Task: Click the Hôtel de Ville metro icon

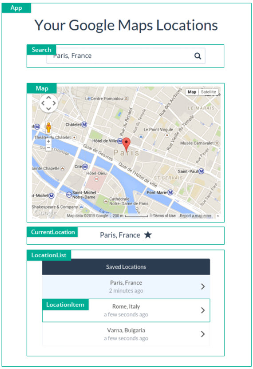Action: point(120,141)
